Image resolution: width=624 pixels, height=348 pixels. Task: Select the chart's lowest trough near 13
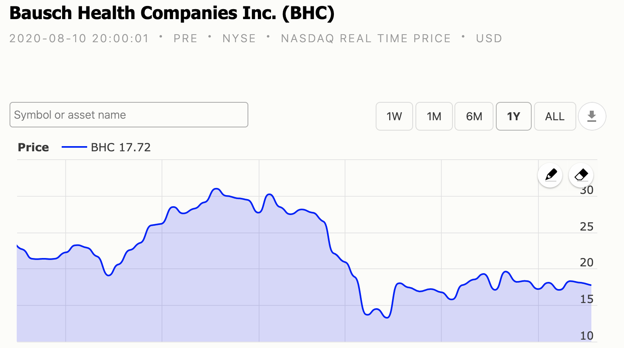click(x=387, y=317)
